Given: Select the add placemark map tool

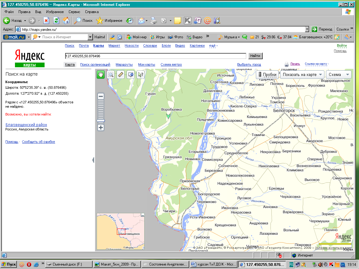Looking at the screenshot, I should (x=131, y=75).
